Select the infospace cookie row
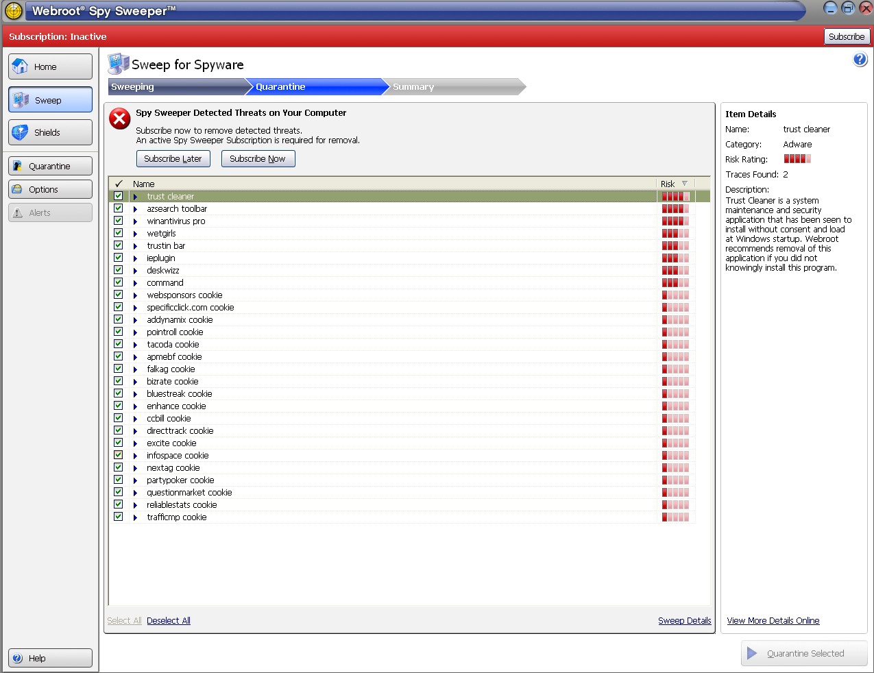 coord(402,455)
